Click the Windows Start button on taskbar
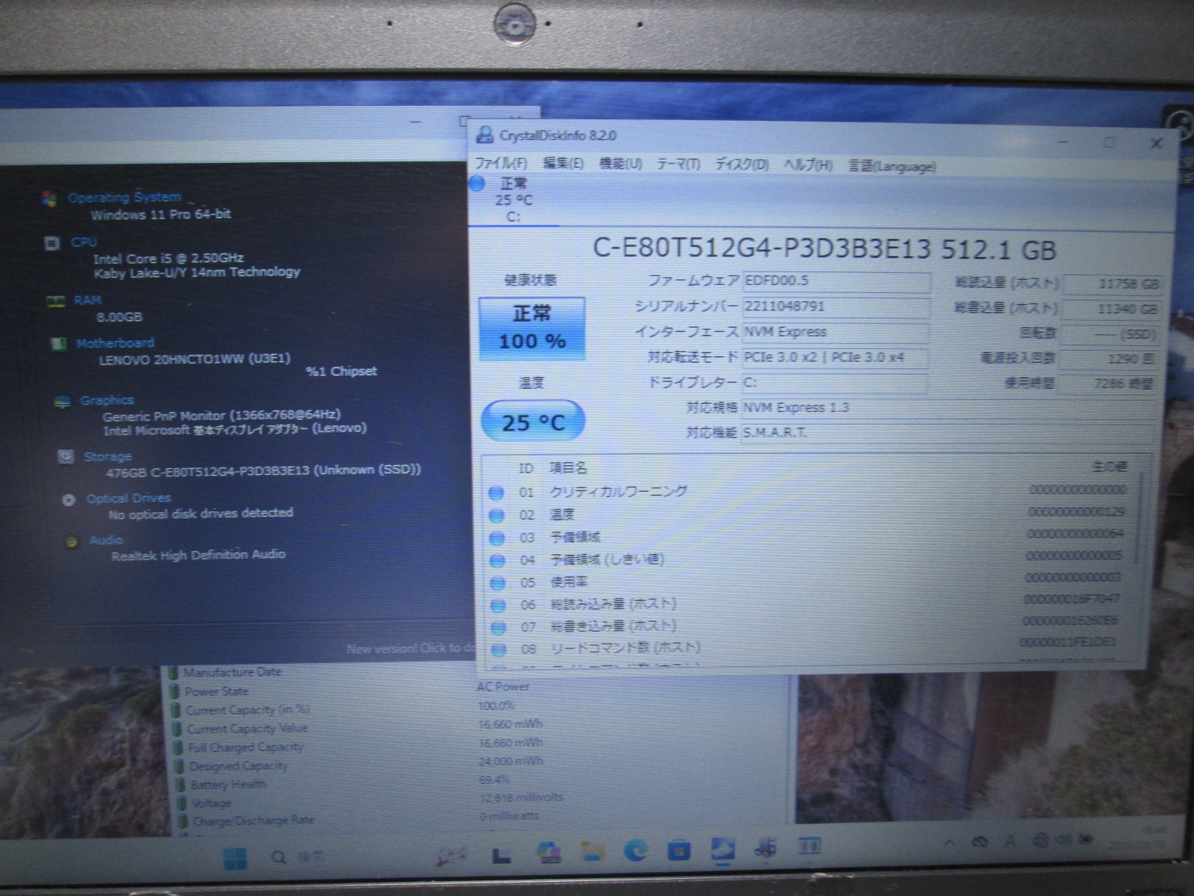The image size is (1194, 896). (234, 857)
